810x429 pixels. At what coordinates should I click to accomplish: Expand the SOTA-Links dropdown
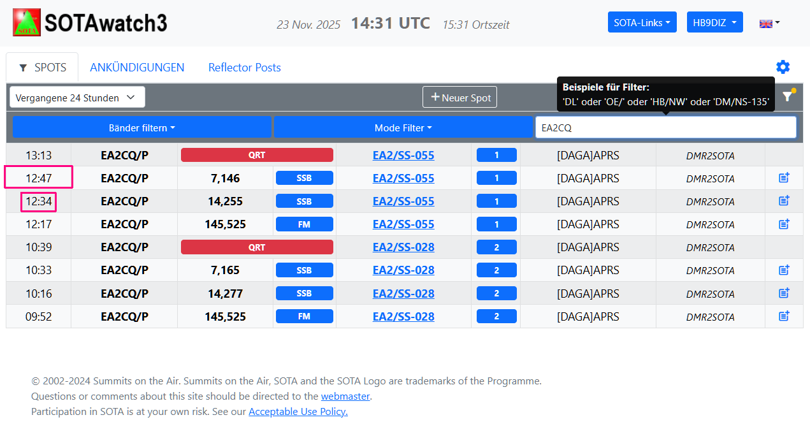pos(642,22)
